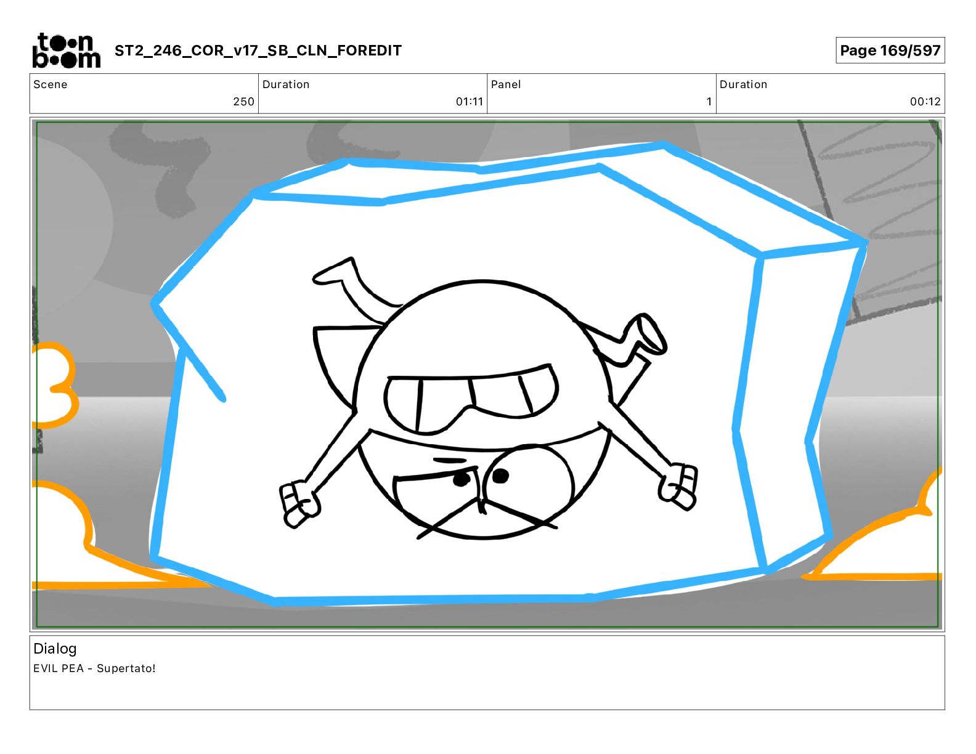Click the Dialog heading
The height and width of the screenshot is (754, 976).
click(x=55, y=649)
